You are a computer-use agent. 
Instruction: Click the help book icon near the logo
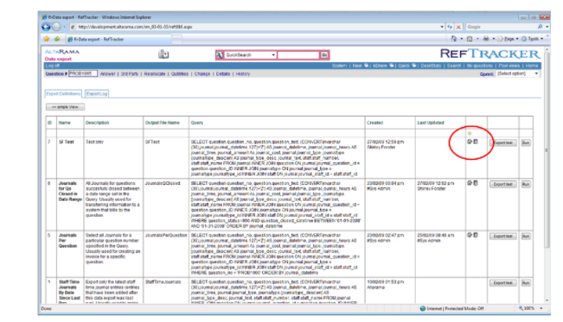[163, 54]
